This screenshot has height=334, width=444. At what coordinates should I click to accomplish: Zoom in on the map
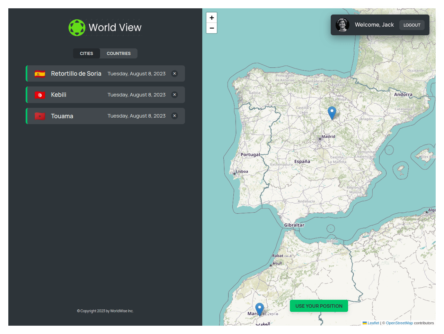(212, 18)
